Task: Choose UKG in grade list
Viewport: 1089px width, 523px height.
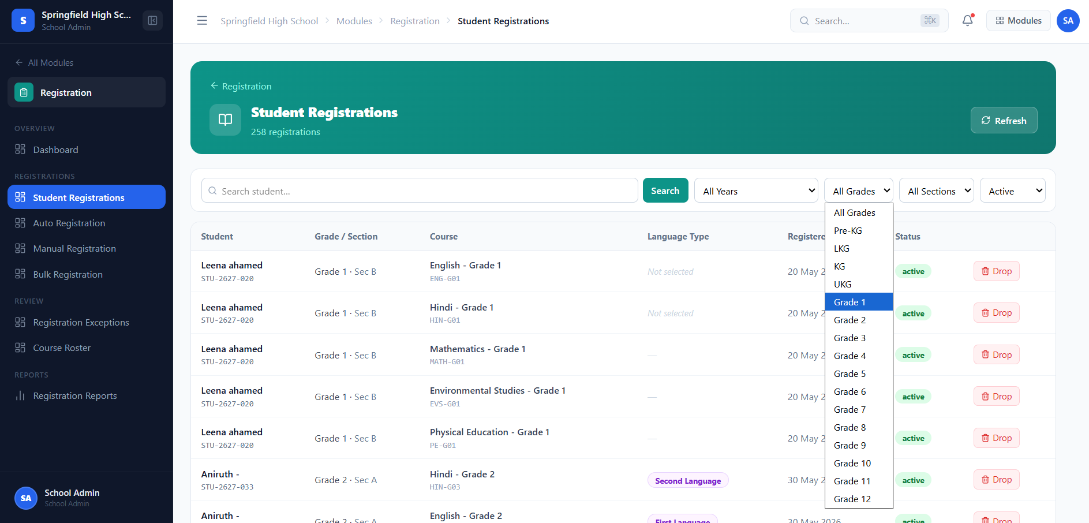Action: pos(859,284)
